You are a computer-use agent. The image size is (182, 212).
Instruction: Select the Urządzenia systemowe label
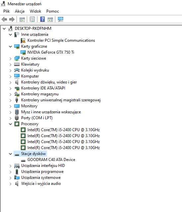point(41,178)
